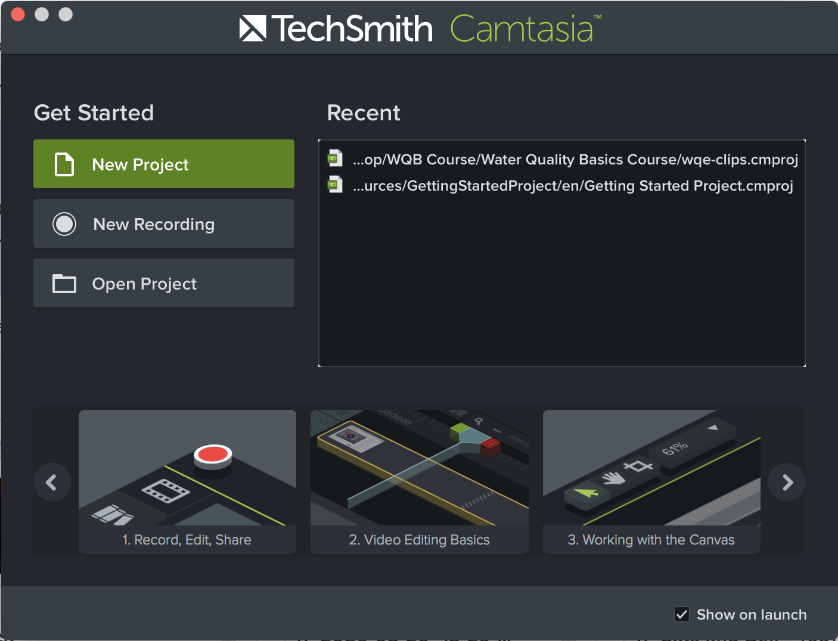Open recent Getting Started Project.cmproj
The height and width of the screenshot is (641, 838).
coord(562,185)
